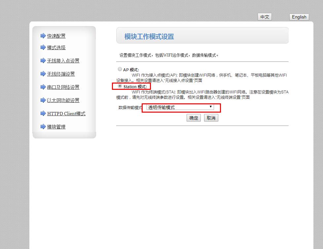Switch interface language to English
323x249 pixels.
click(x=299, y=17)
